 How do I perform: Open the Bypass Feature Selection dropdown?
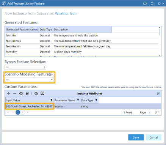point(25,67)
